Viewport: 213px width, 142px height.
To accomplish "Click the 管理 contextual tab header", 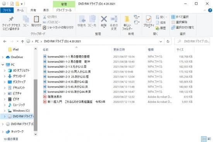I will [x=64, y=4].
